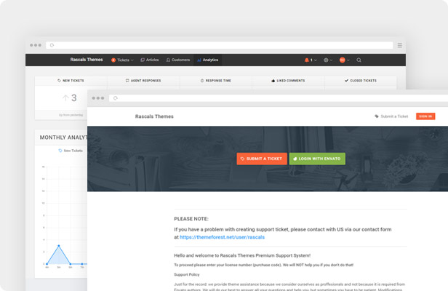Click the tag icon beside New Tickets header

(x=59, y=81)
